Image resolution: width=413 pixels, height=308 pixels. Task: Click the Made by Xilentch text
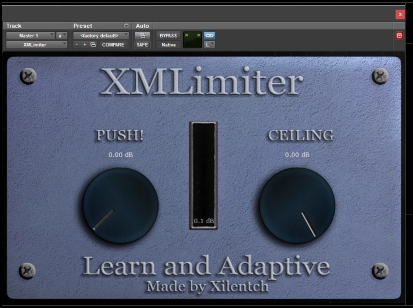click(x=207, y=286)
